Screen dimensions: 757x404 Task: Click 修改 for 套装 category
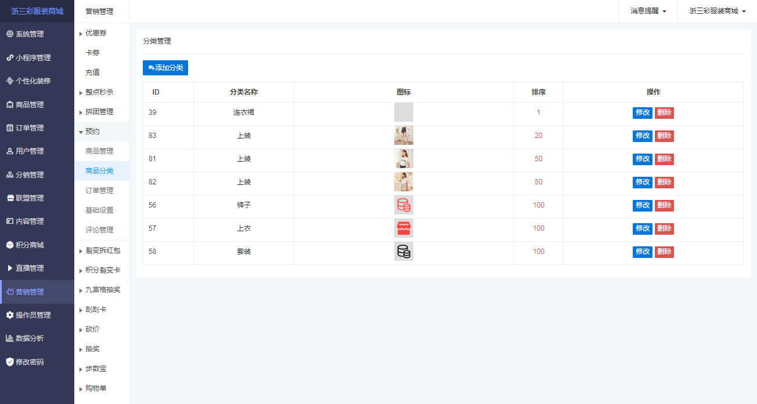(x=643, y=252)
